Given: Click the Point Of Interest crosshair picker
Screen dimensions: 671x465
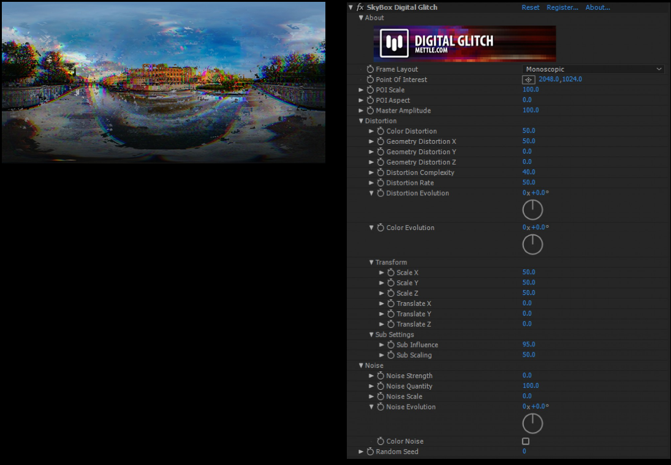Looking at the screenshot, I should pyautogui.click(x=528, y=80).
